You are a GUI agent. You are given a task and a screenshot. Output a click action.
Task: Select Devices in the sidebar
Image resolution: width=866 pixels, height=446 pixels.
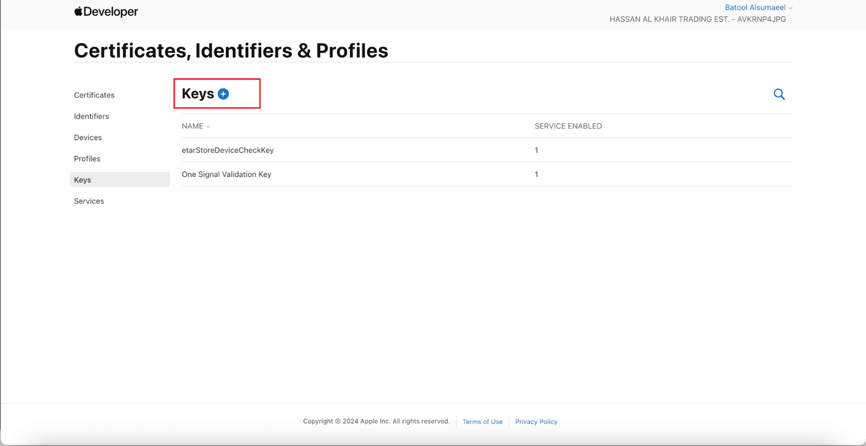pos(88,138)
